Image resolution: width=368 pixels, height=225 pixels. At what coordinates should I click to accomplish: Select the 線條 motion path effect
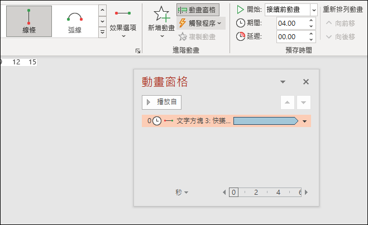[x=29, y=21]
